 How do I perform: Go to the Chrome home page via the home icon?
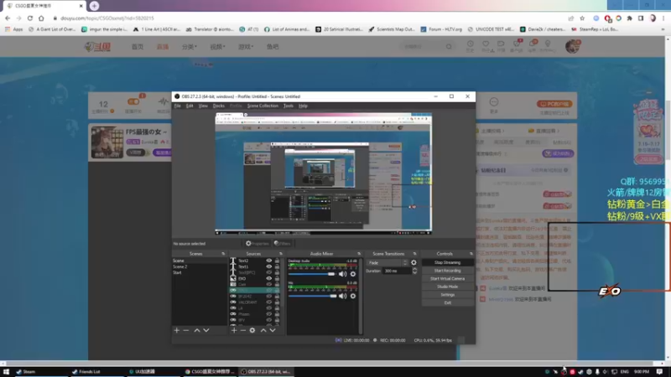click(41, 18)
